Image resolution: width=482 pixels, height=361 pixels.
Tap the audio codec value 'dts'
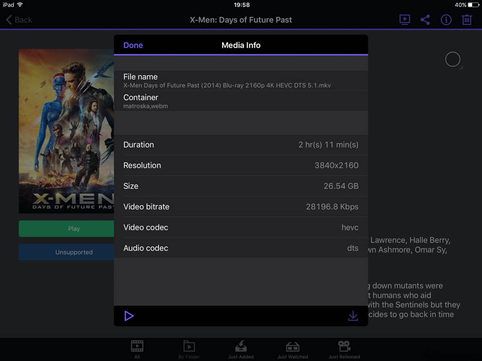click(x=353, y=248)
